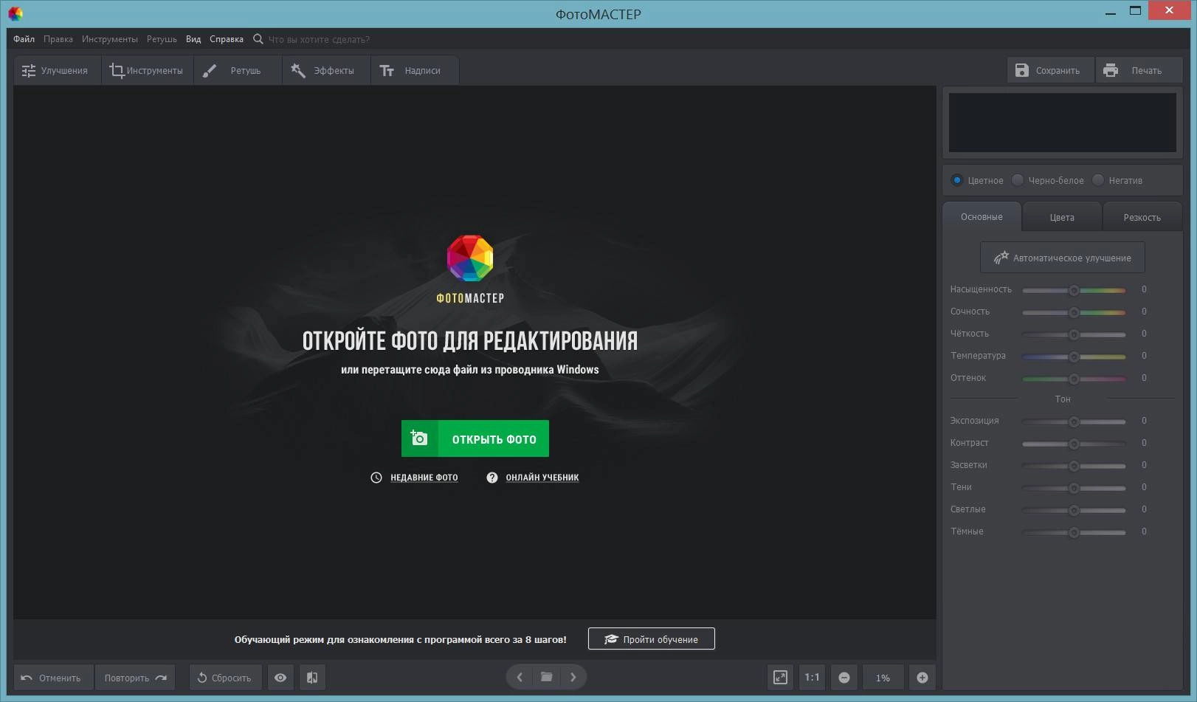Click the Контраст slider handle
The width and height of the screenshot is (1197, 702).
pos(1074,444)
